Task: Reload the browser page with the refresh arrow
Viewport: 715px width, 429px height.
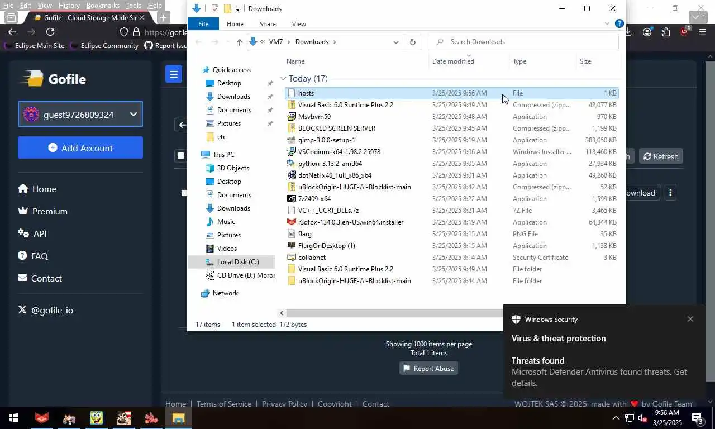Action: 50,32
